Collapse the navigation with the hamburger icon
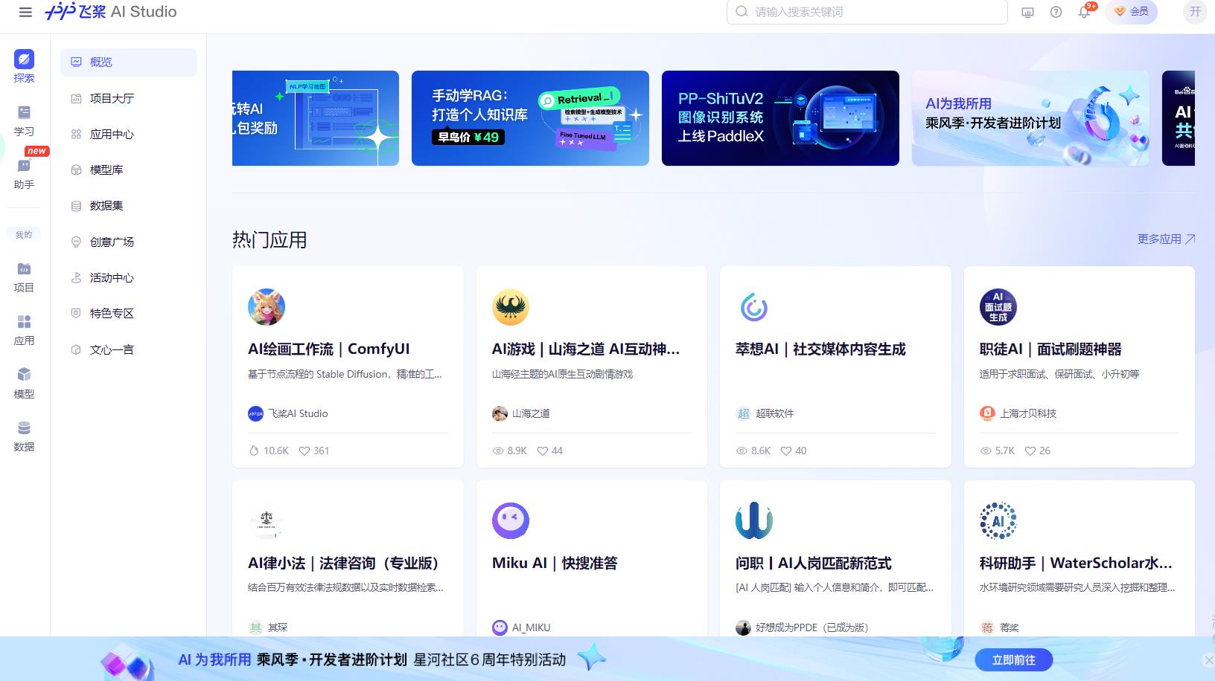1215x681 pixels. pyautogui.click(x=26, y=12)
